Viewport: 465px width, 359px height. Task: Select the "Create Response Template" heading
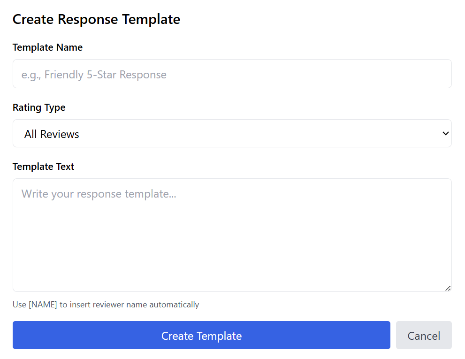coord(96,19)
